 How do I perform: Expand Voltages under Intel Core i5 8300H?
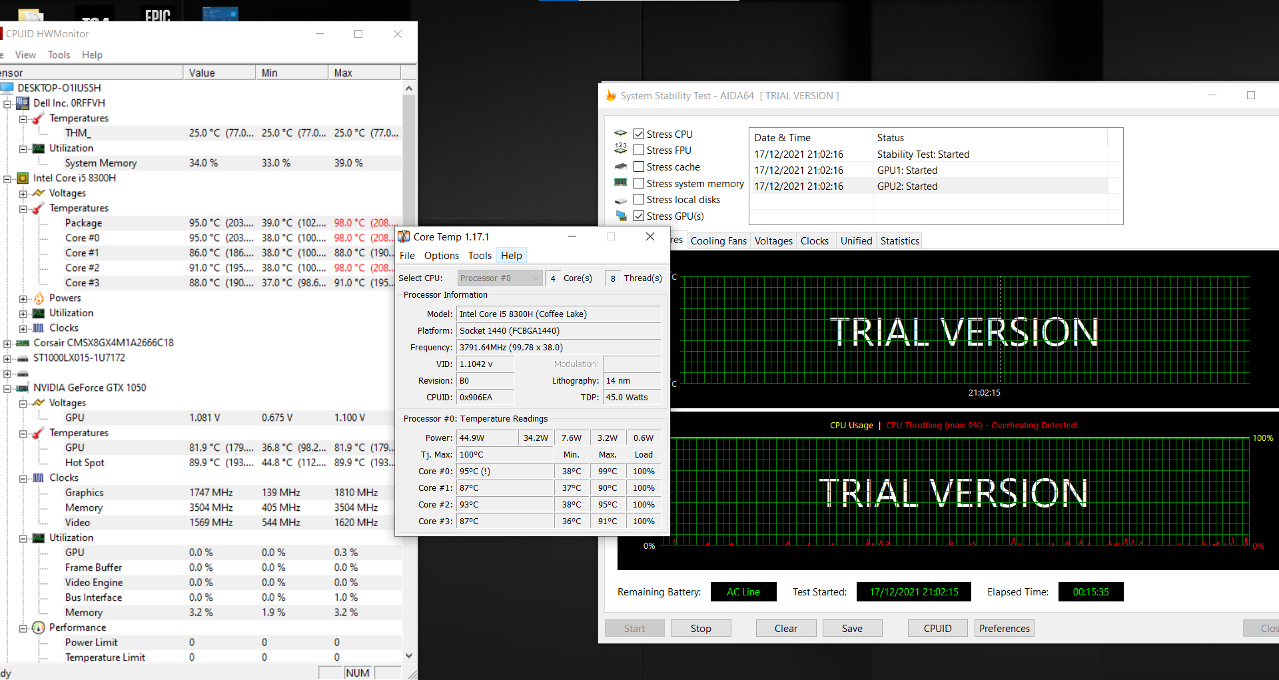click(x=23, y=194)
